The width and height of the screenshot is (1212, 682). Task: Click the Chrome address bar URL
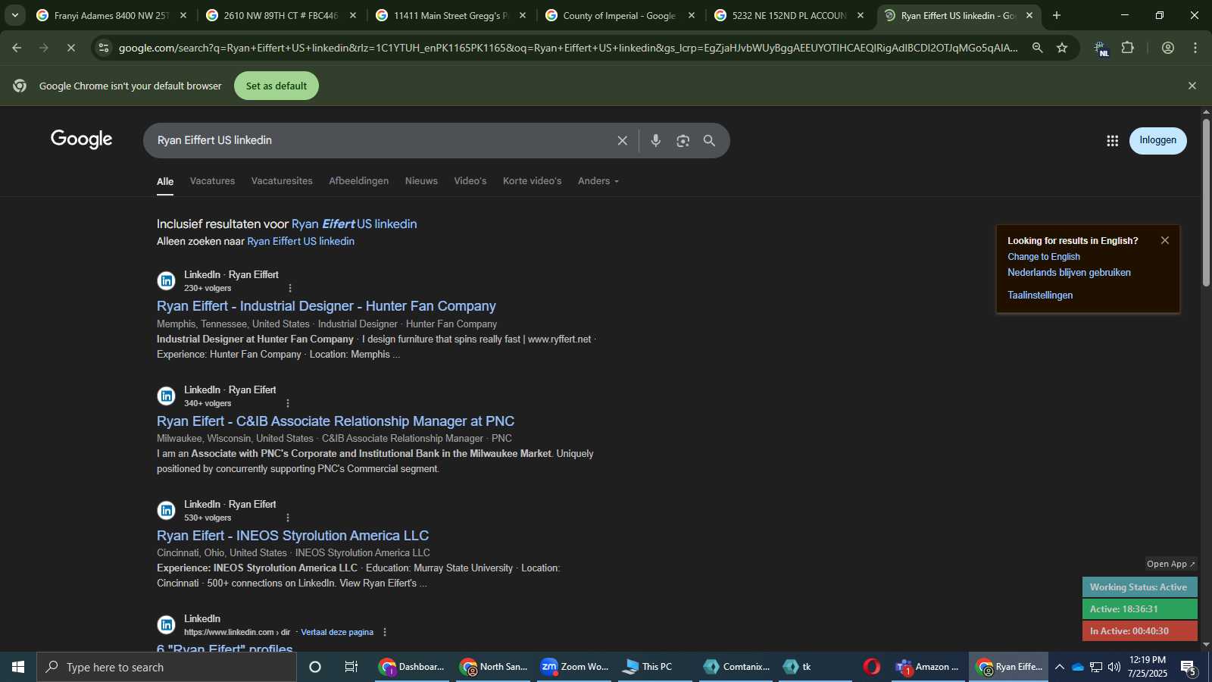point(568,48)
